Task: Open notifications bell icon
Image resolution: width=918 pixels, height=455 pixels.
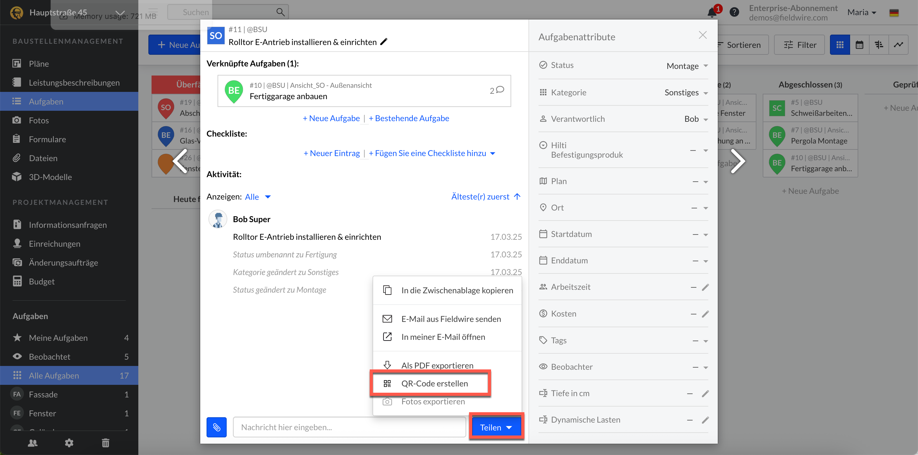Action: [712, 13]
